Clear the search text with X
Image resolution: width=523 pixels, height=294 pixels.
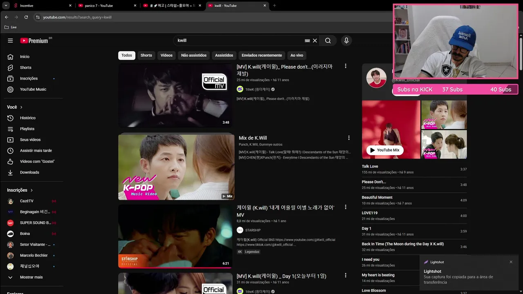pyautogui.click(x=315, y=40)
